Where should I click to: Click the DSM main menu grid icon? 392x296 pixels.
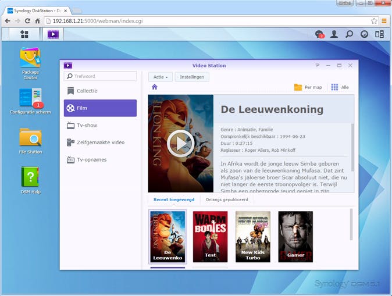pyautogui.click(x=24, y=34)
